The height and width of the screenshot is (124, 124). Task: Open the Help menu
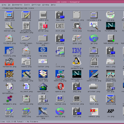53,5
